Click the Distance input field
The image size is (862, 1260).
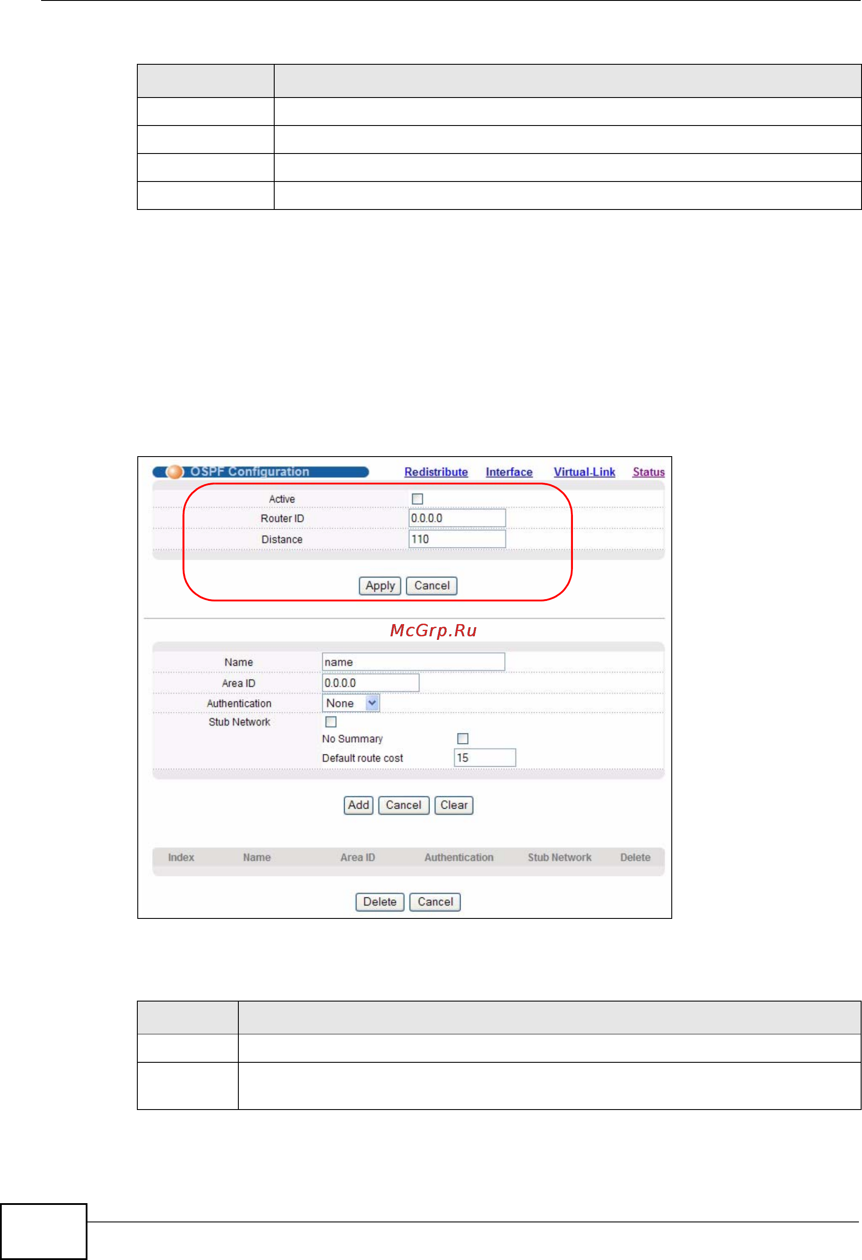[457, 539]
